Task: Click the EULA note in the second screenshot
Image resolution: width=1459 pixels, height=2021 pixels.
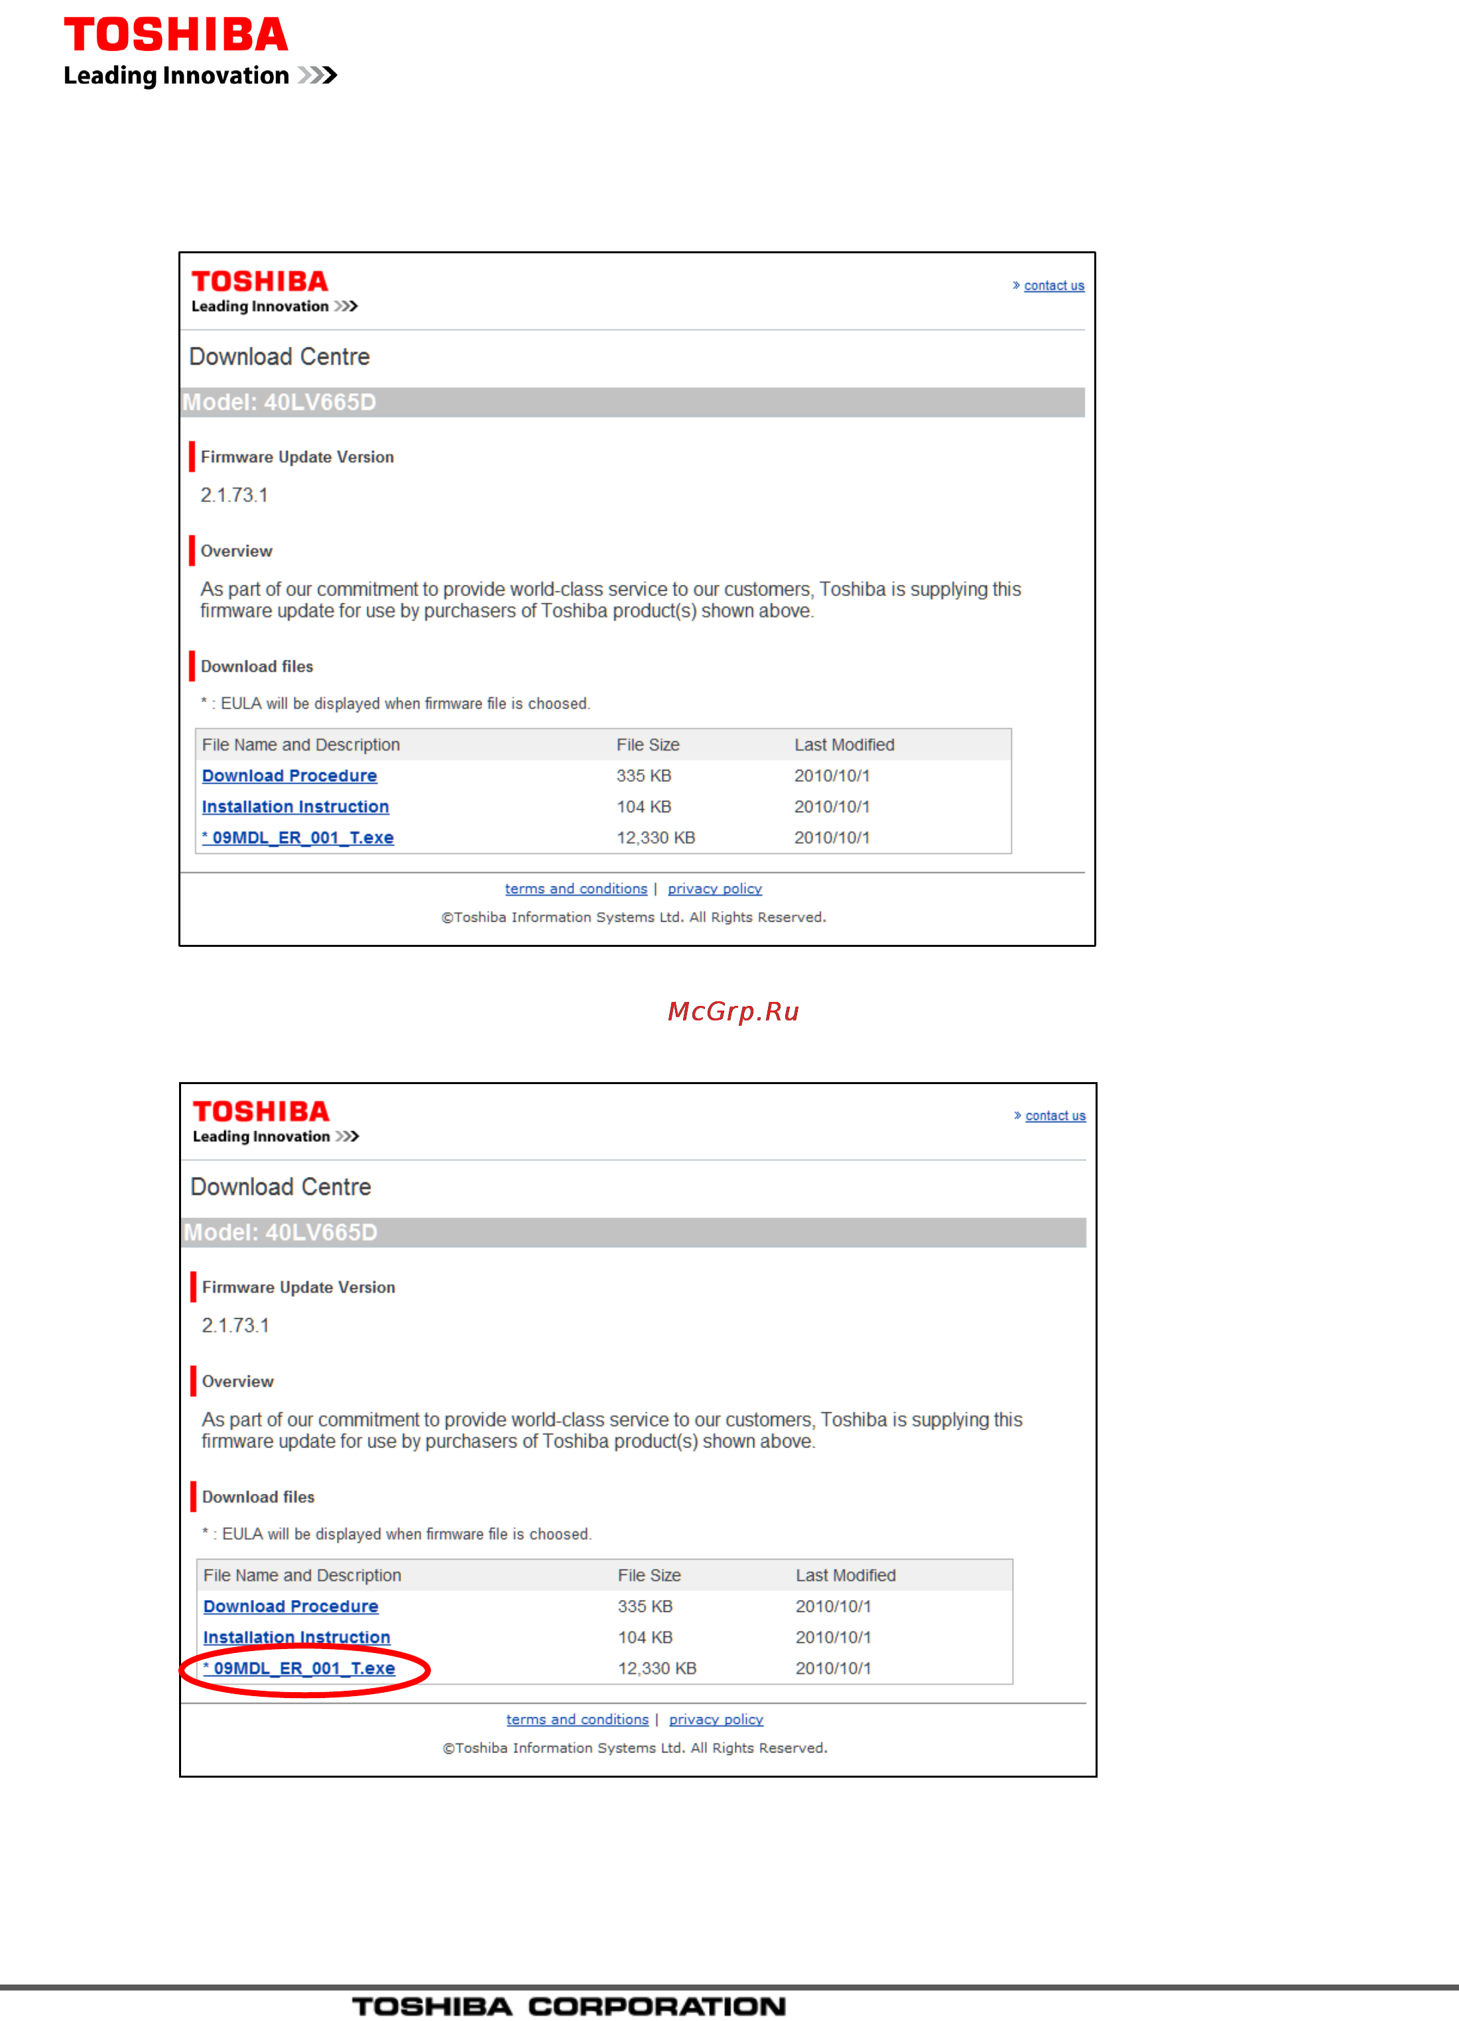Action: (x=397, y=1534)
